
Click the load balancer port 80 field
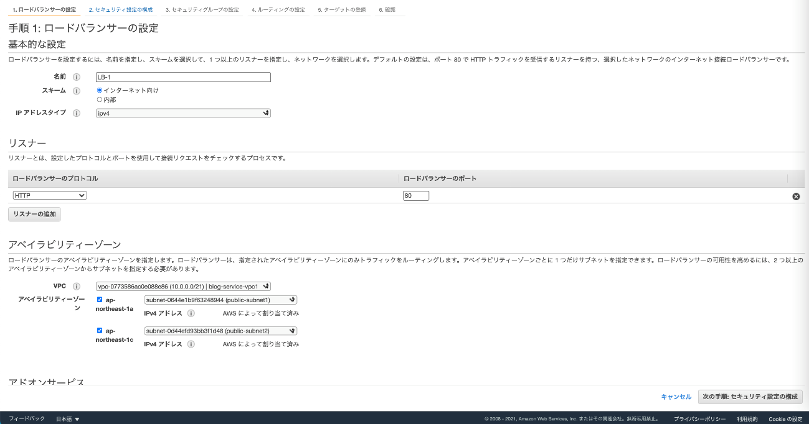(416, 196)
